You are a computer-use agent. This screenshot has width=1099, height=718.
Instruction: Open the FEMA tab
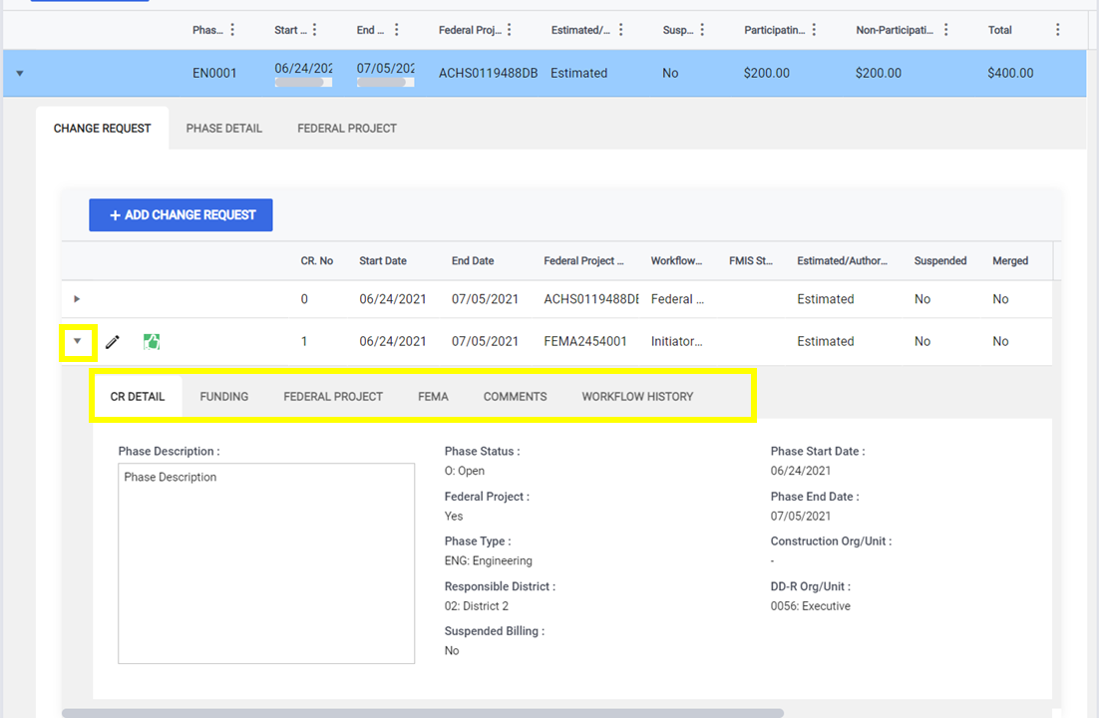433,396
